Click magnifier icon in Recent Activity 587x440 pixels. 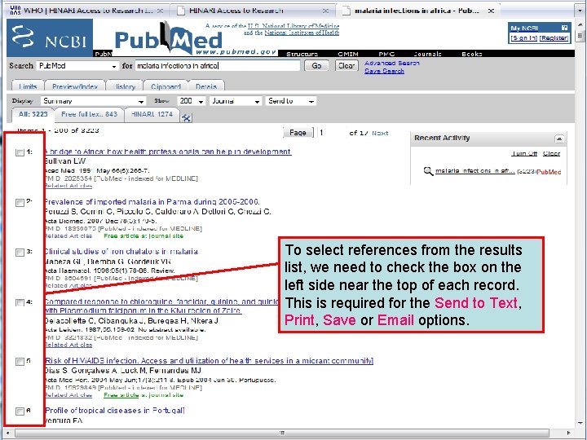tap(428, 171)
